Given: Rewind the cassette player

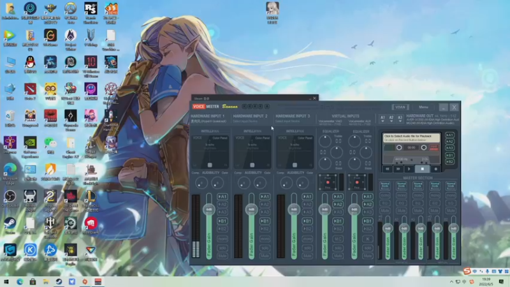Looking at the screenshot, I should 387,169.
